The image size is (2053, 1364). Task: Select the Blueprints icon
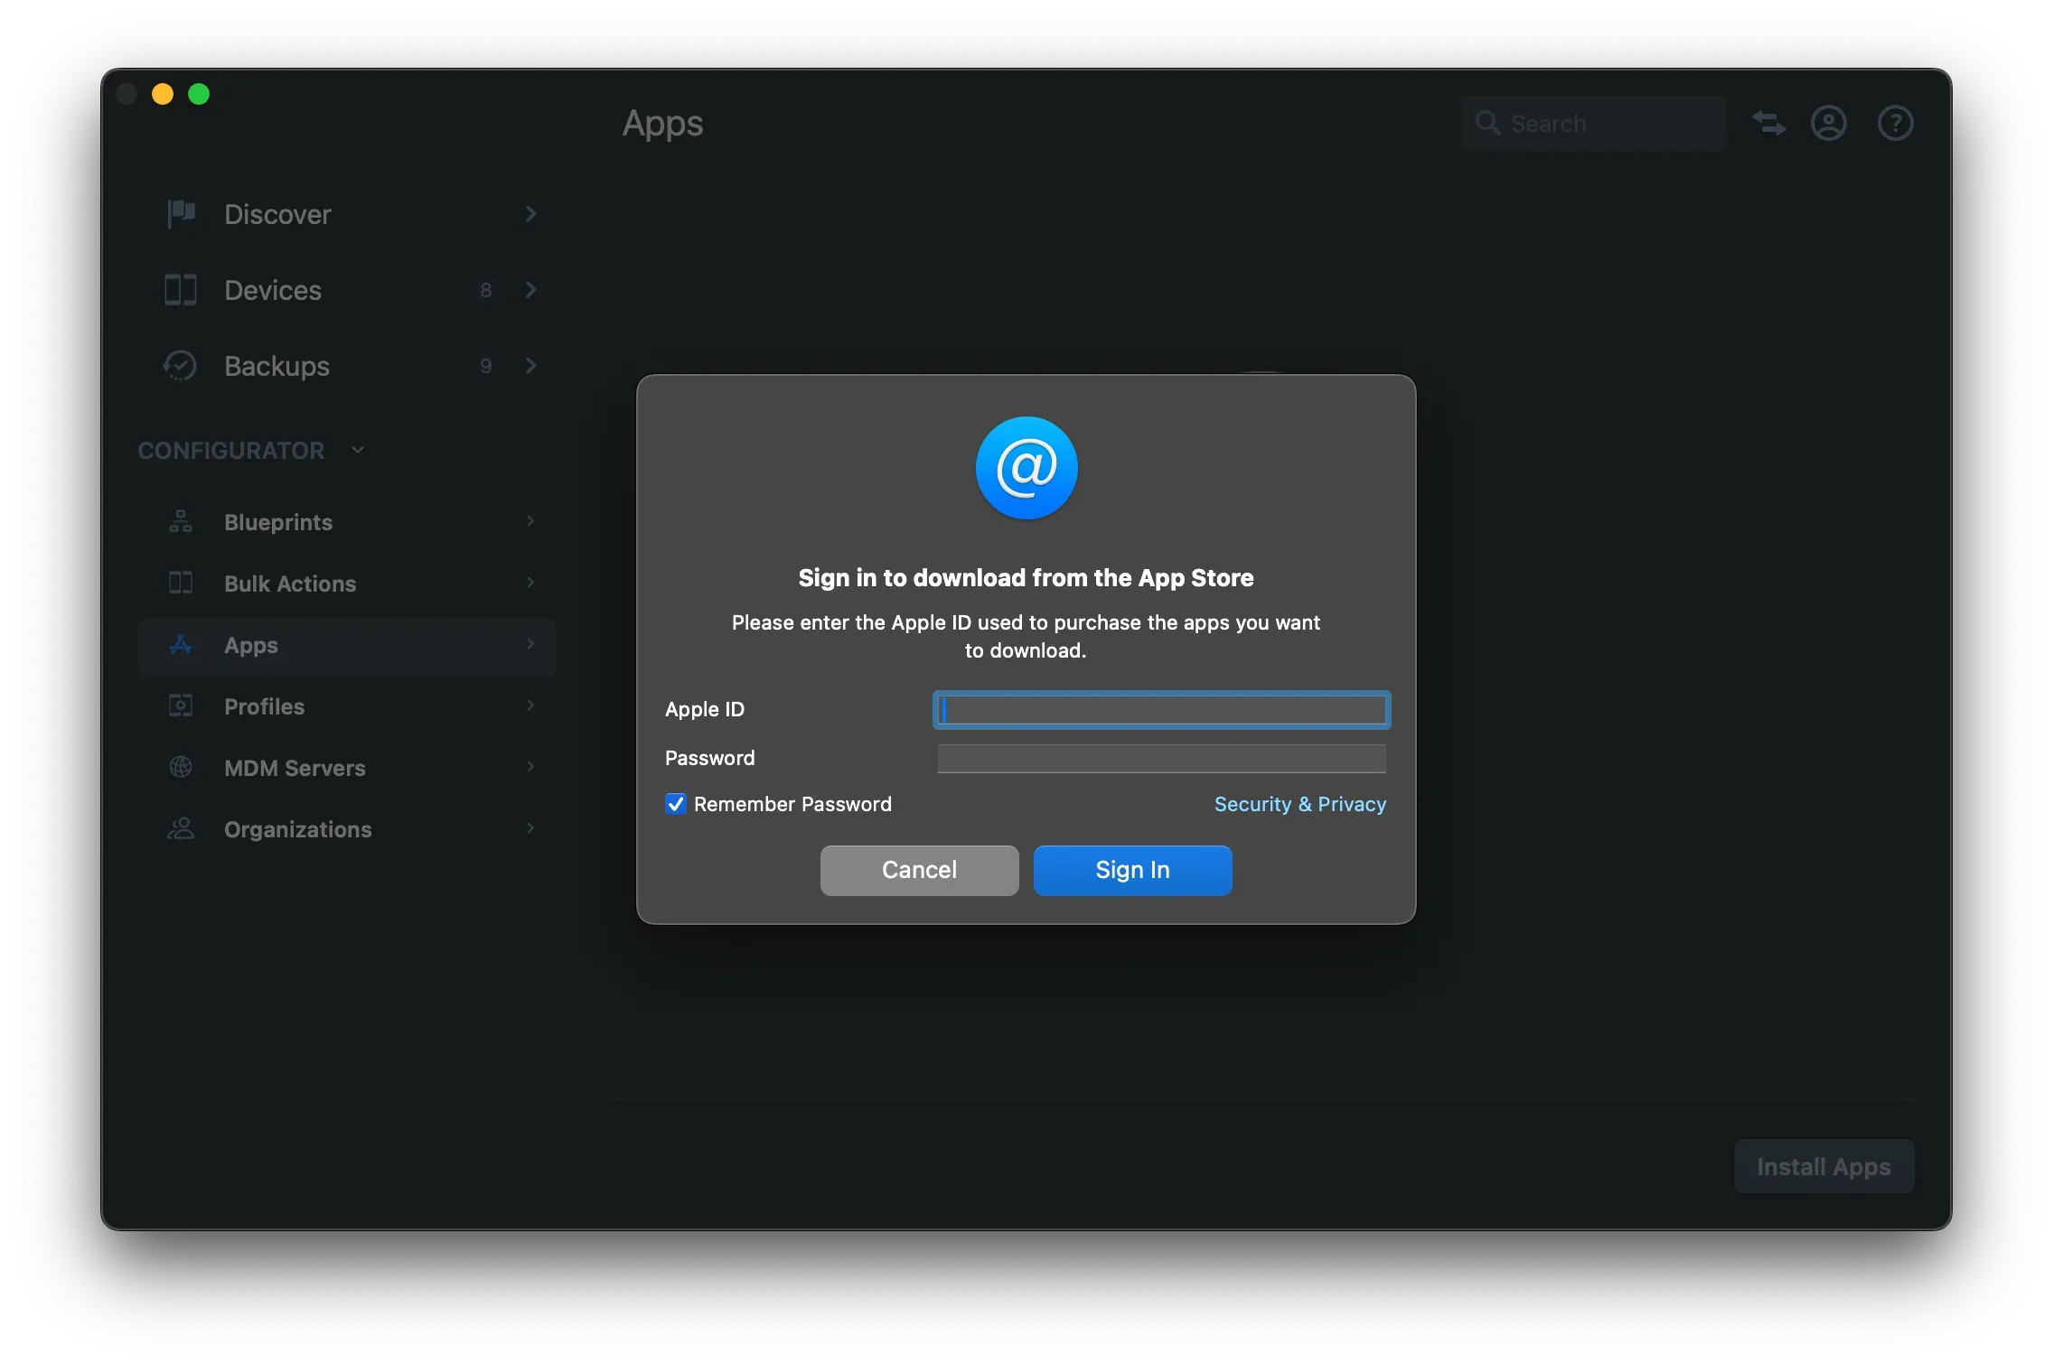[180, 521]
